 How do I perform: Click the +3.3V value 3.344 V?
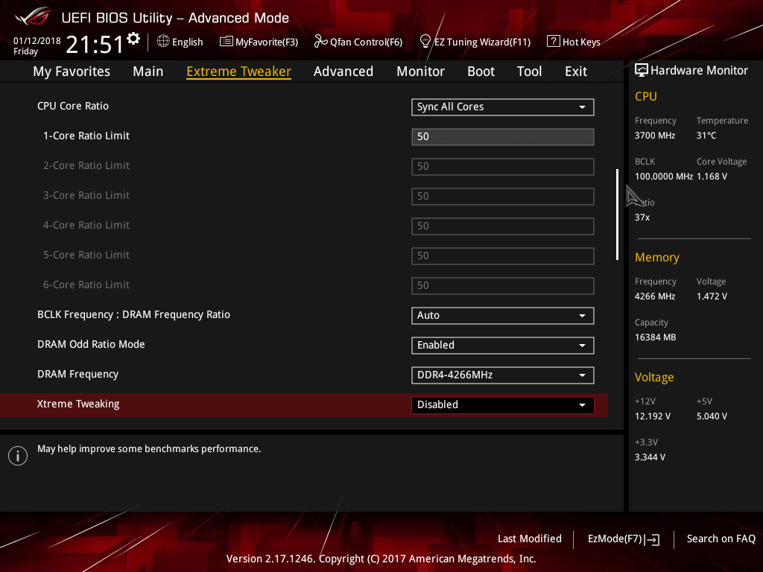[650, 457]
